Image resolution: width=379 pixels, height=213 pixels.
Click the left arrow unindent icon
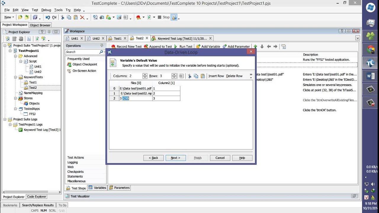point(269,46)
